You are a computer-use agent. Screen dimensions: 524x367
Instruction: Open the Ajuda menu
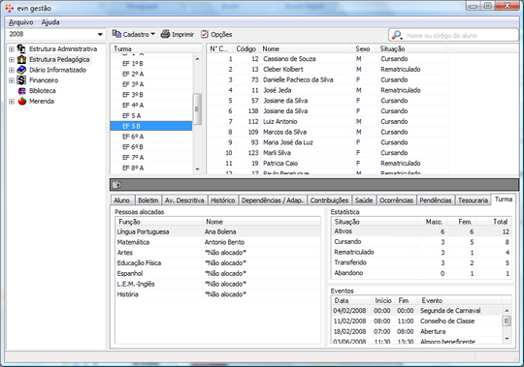[50, 22]
